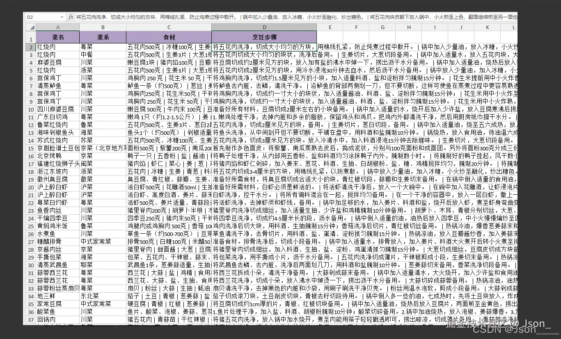This screenshot has width=561, height=339.
Task: Open the Name Box dropdown arrow
Action: click(x=62, y=17)
